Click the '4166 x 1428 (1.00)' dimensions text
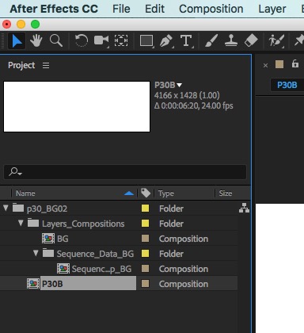This screenshot has height=333, width=304. pos(187,95)
